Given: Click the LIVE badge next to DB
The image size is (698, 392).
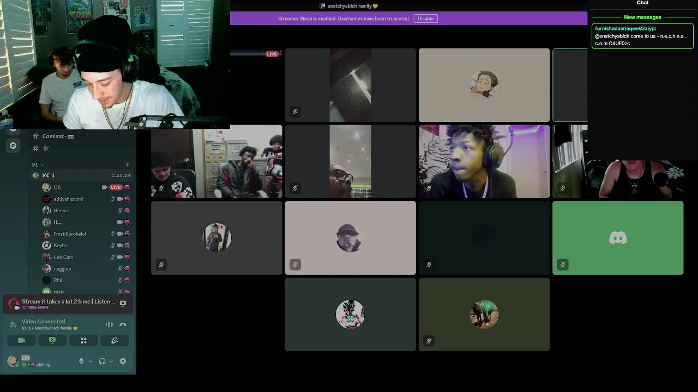Looking at the screenshot, I should 116,187.
